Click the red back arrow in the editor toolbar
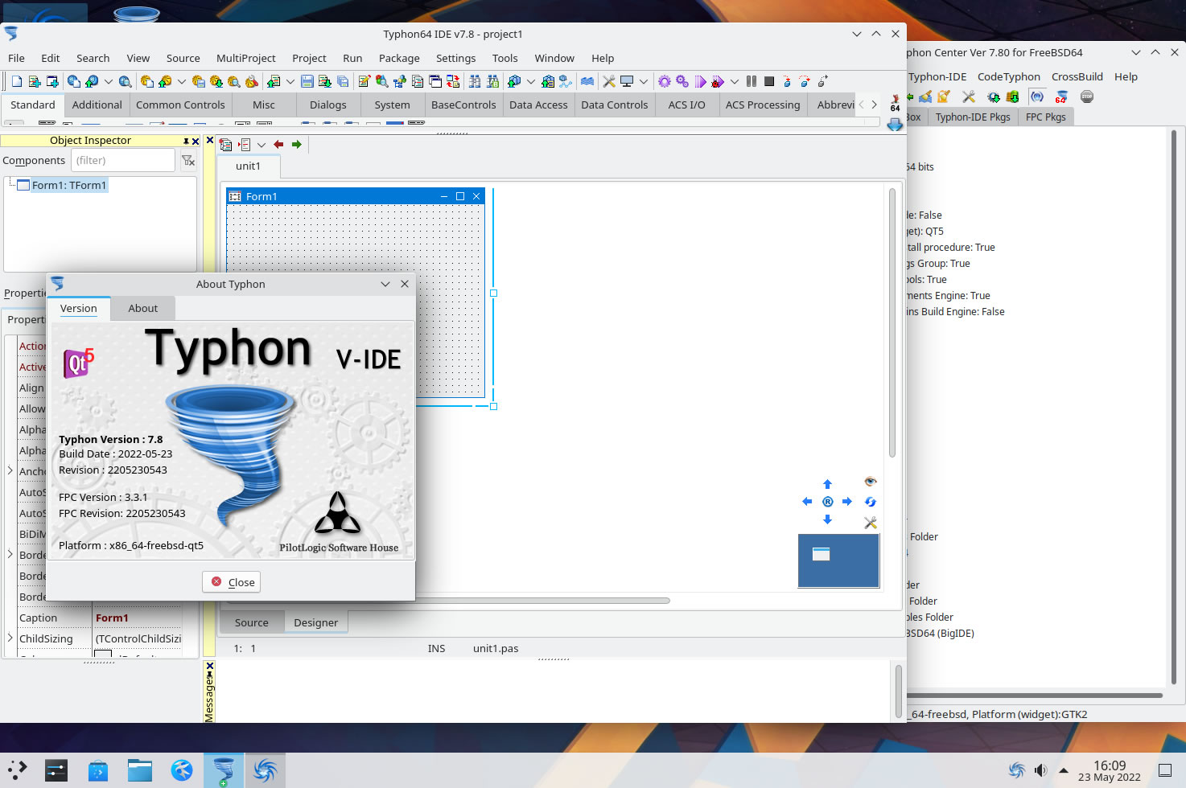This screenshot has height=788, width=1186. tap(278, 145)
